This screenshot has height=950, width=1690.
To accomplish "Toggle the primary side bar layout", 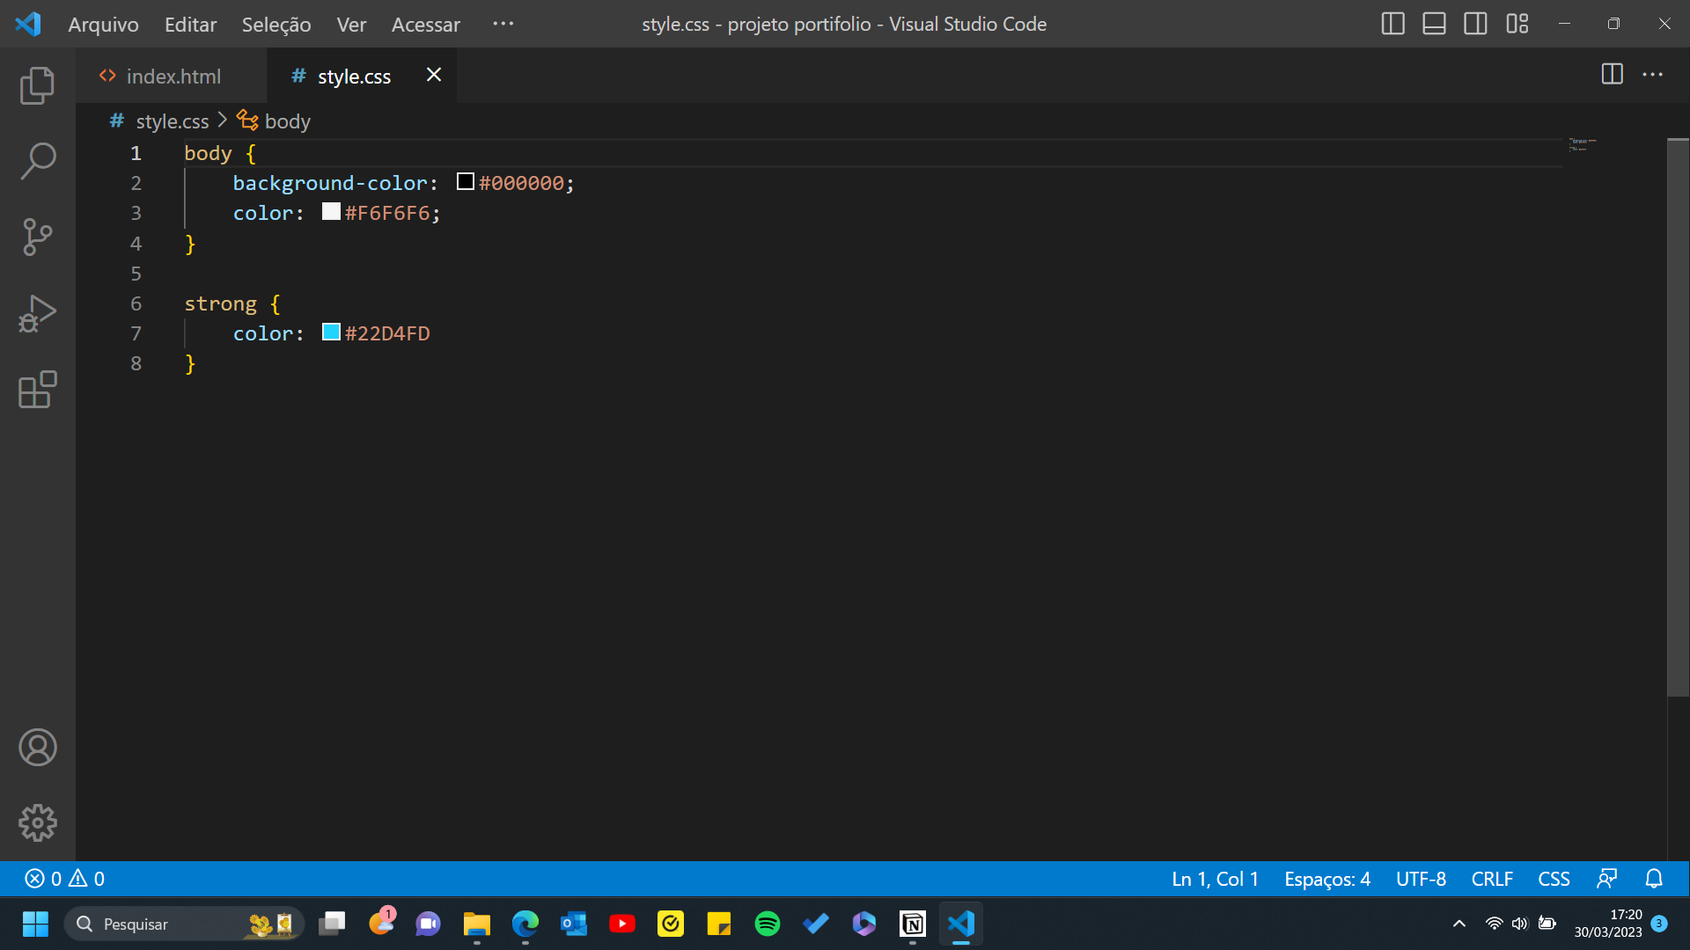I will 1392,24.
